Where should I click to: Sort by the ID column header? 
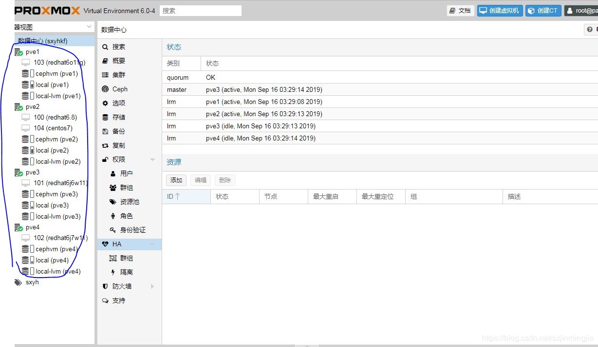click(x=187, y=197)
